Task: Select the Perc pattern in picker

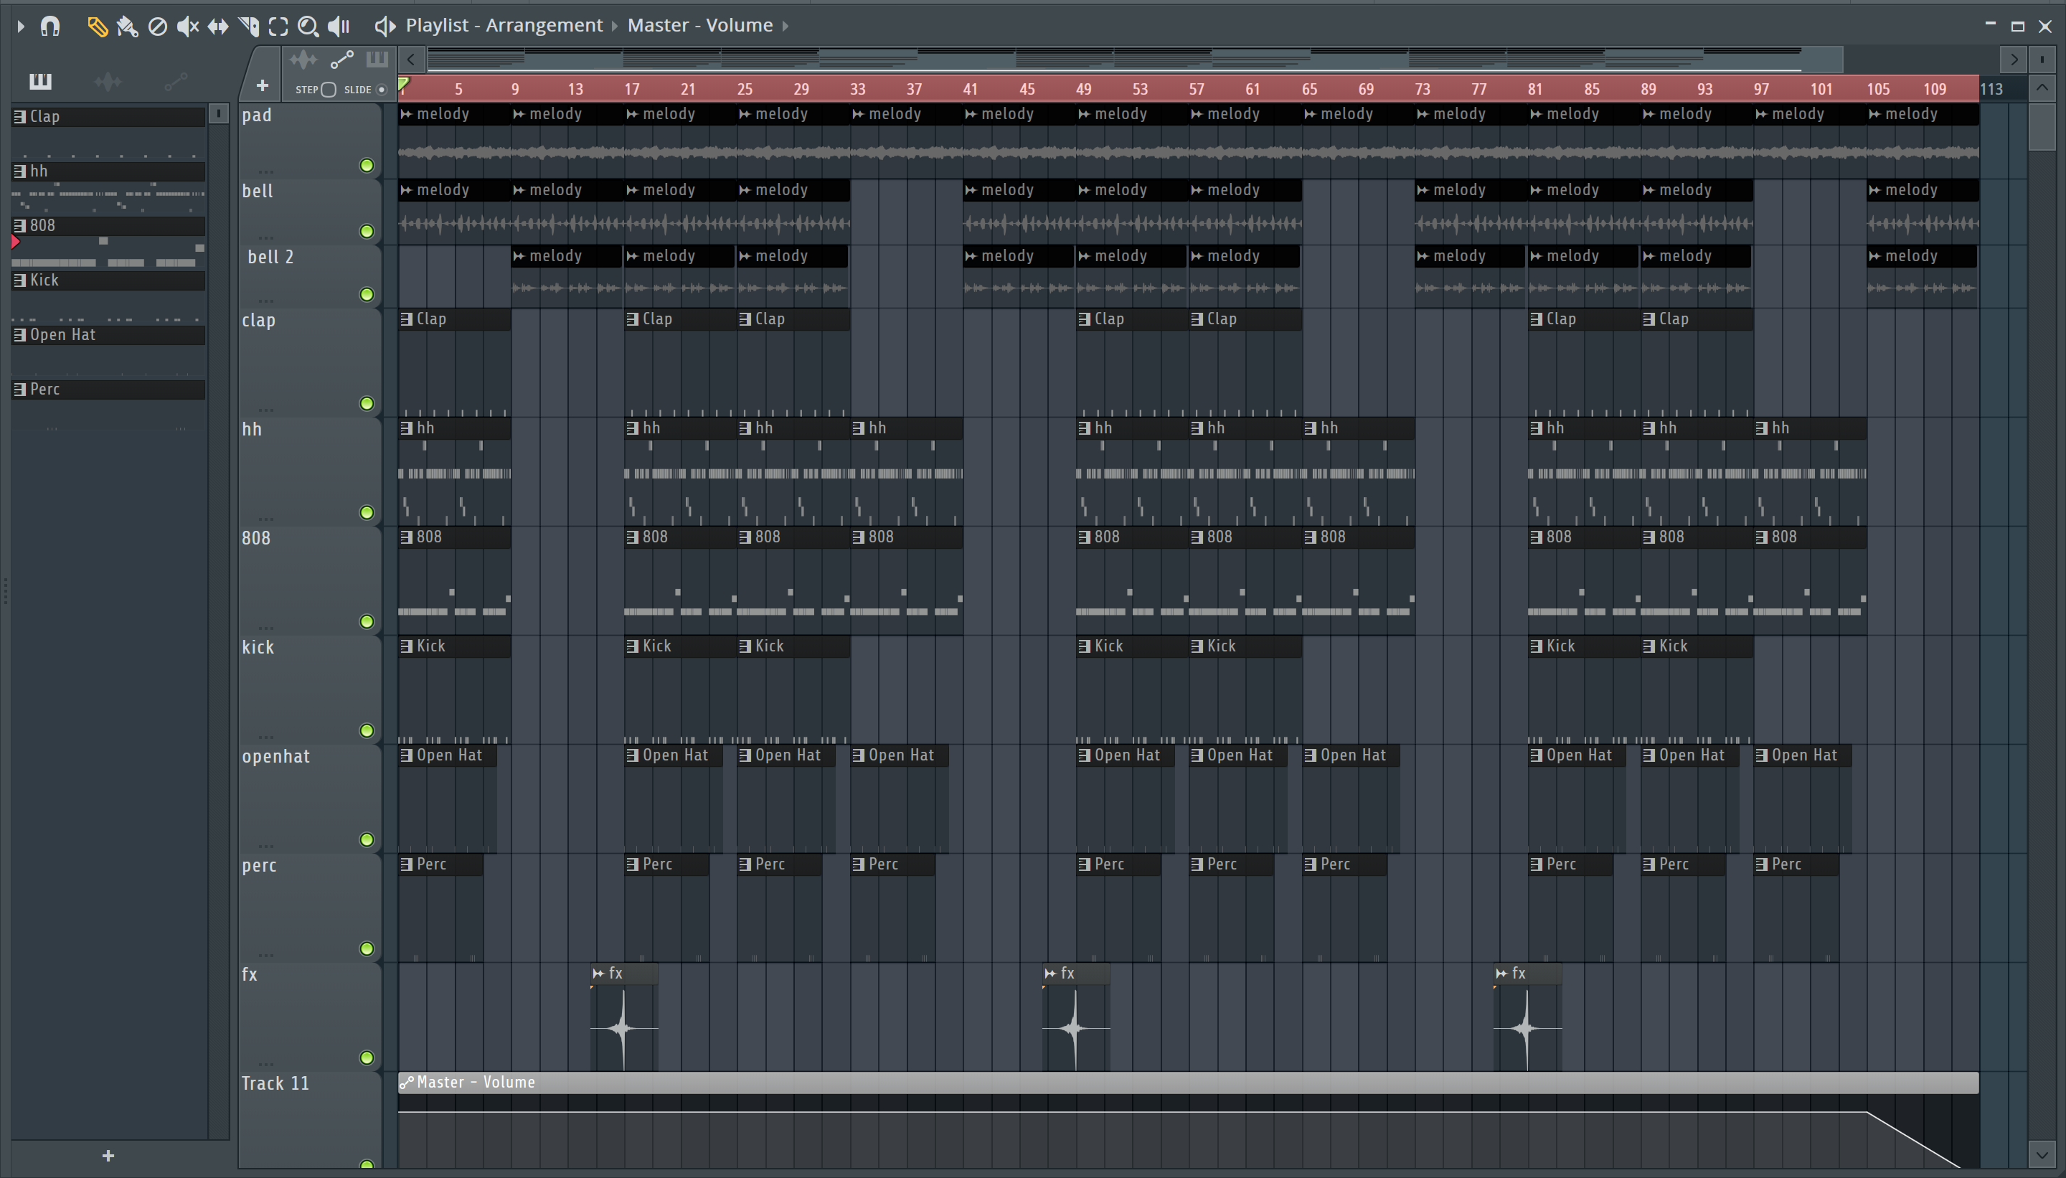Action: pos(108,390)
